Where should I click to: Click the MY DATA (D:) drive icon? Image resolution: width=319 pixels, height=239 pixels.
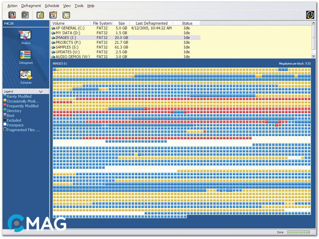pyautogui.click(x=53, y=33)
